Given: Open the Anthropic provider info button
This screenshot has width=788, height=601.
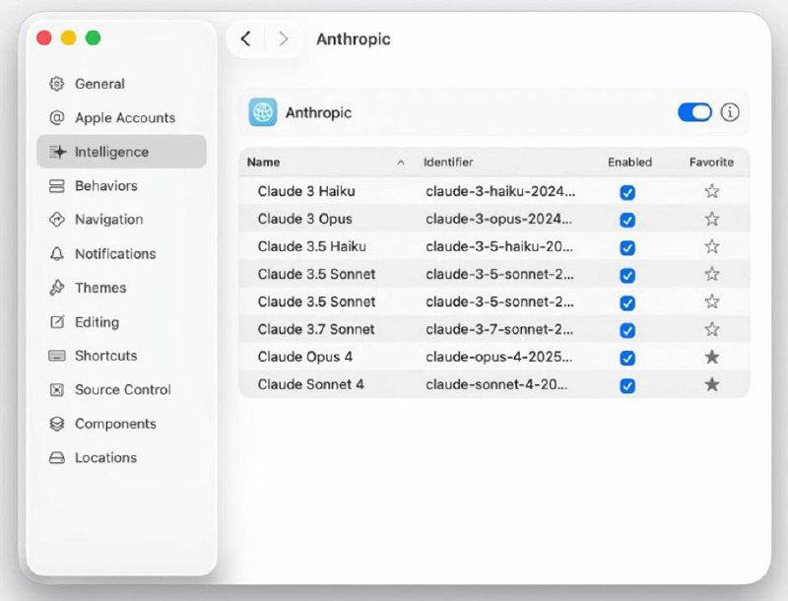Looking at the screenshot, I should (x=730, y=112).
